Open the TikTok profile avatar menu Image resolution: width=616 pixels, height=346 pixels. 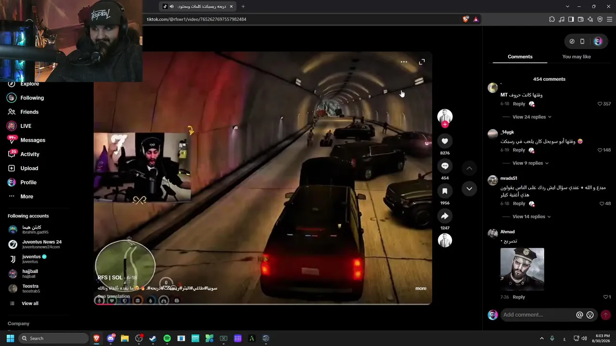click(598, 41)
